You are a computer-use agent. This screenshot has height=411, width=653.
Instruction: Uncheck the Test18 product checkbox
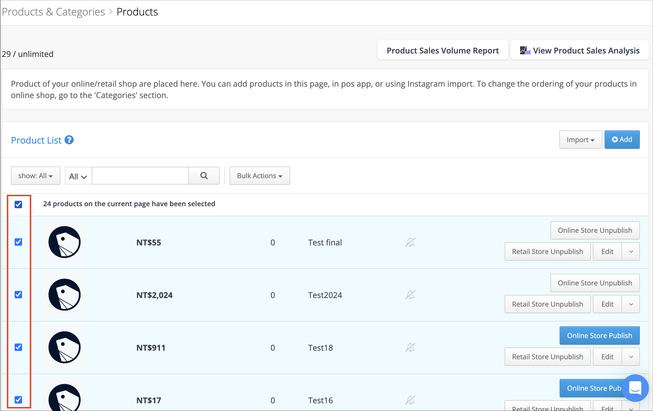click(18, 347)
